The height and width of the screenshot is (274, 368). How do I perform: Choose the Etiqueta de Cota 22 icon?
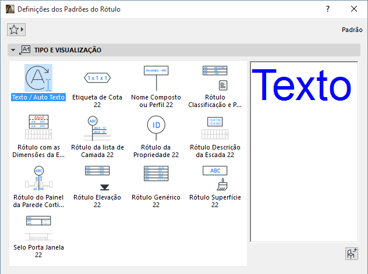[x=97, y=78]
